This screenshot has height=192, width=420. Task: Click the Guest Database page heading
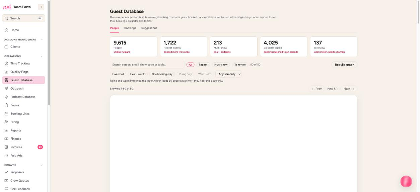point(127,12)
